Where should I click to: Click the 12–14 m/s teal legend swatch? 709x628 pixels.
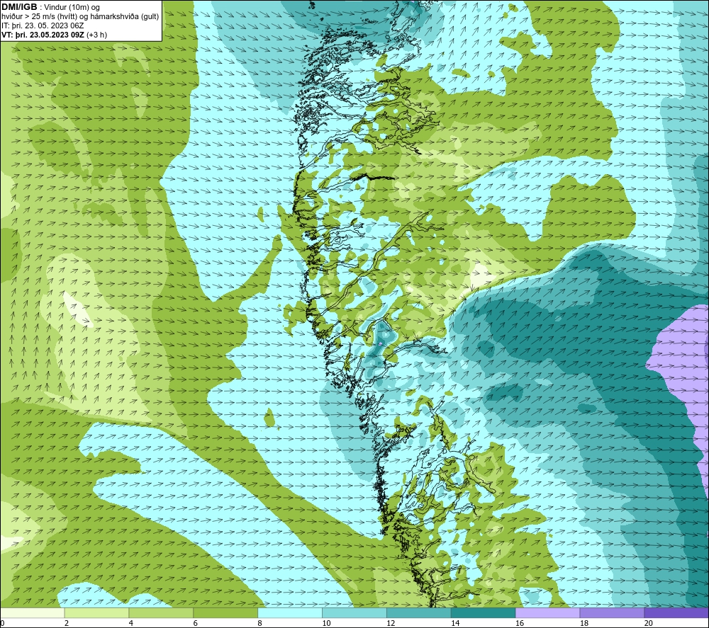point(419,612)
